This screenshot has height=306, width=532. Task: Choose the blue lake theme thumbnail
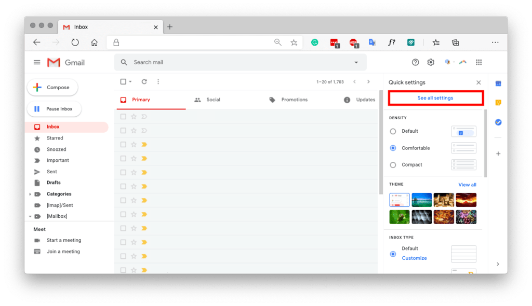pyautogui.click(x=422, y=200)
